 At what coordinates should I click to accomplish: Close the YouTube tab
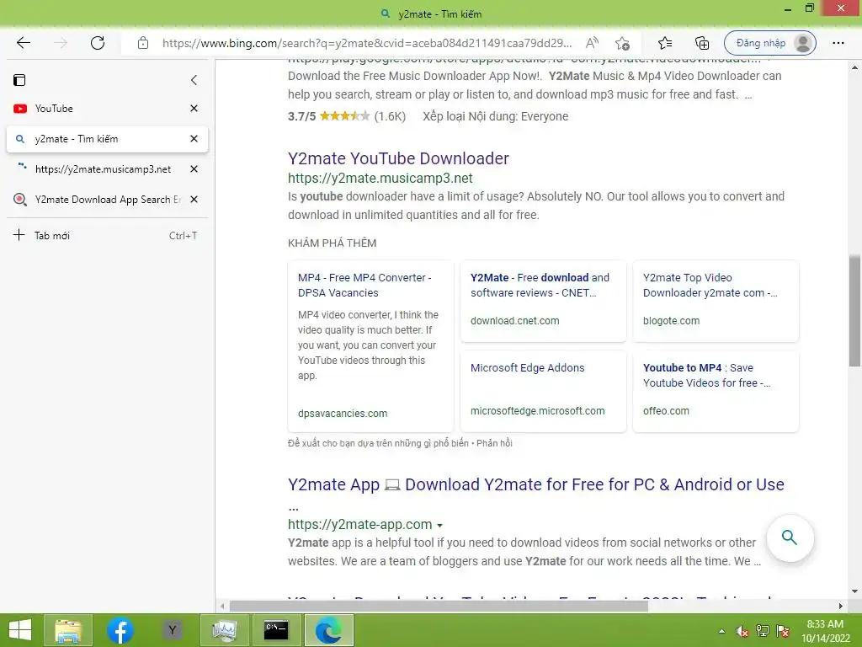pos(194,109)
